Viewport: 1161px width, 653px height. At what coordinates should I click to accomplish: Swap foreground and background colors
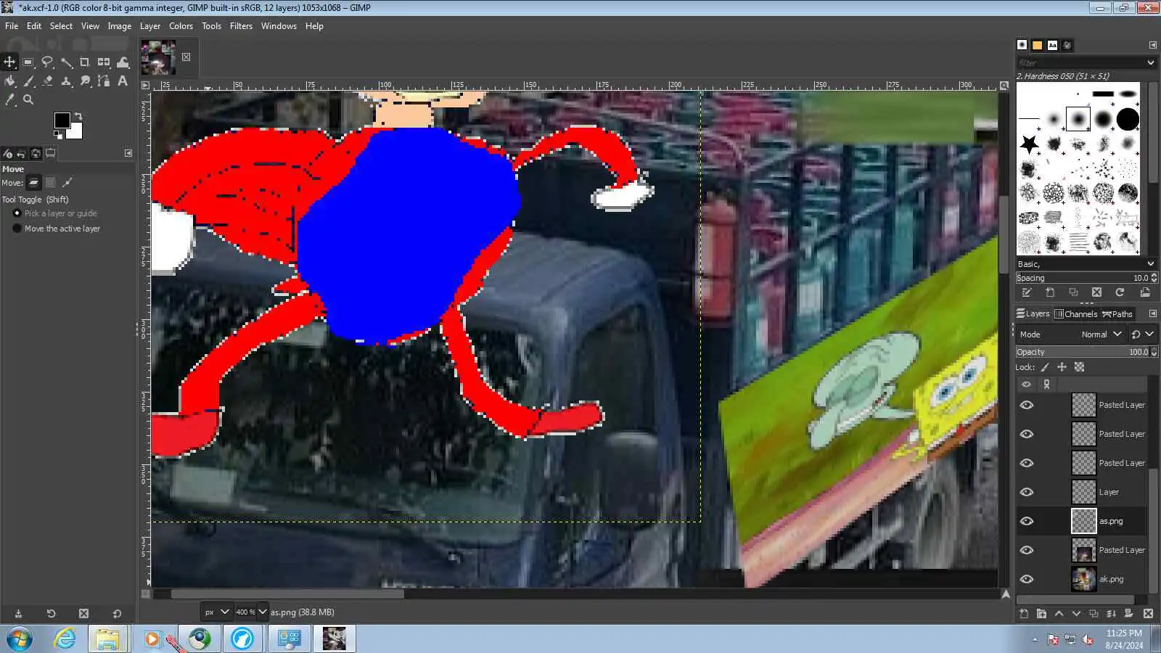click(78, 116)
